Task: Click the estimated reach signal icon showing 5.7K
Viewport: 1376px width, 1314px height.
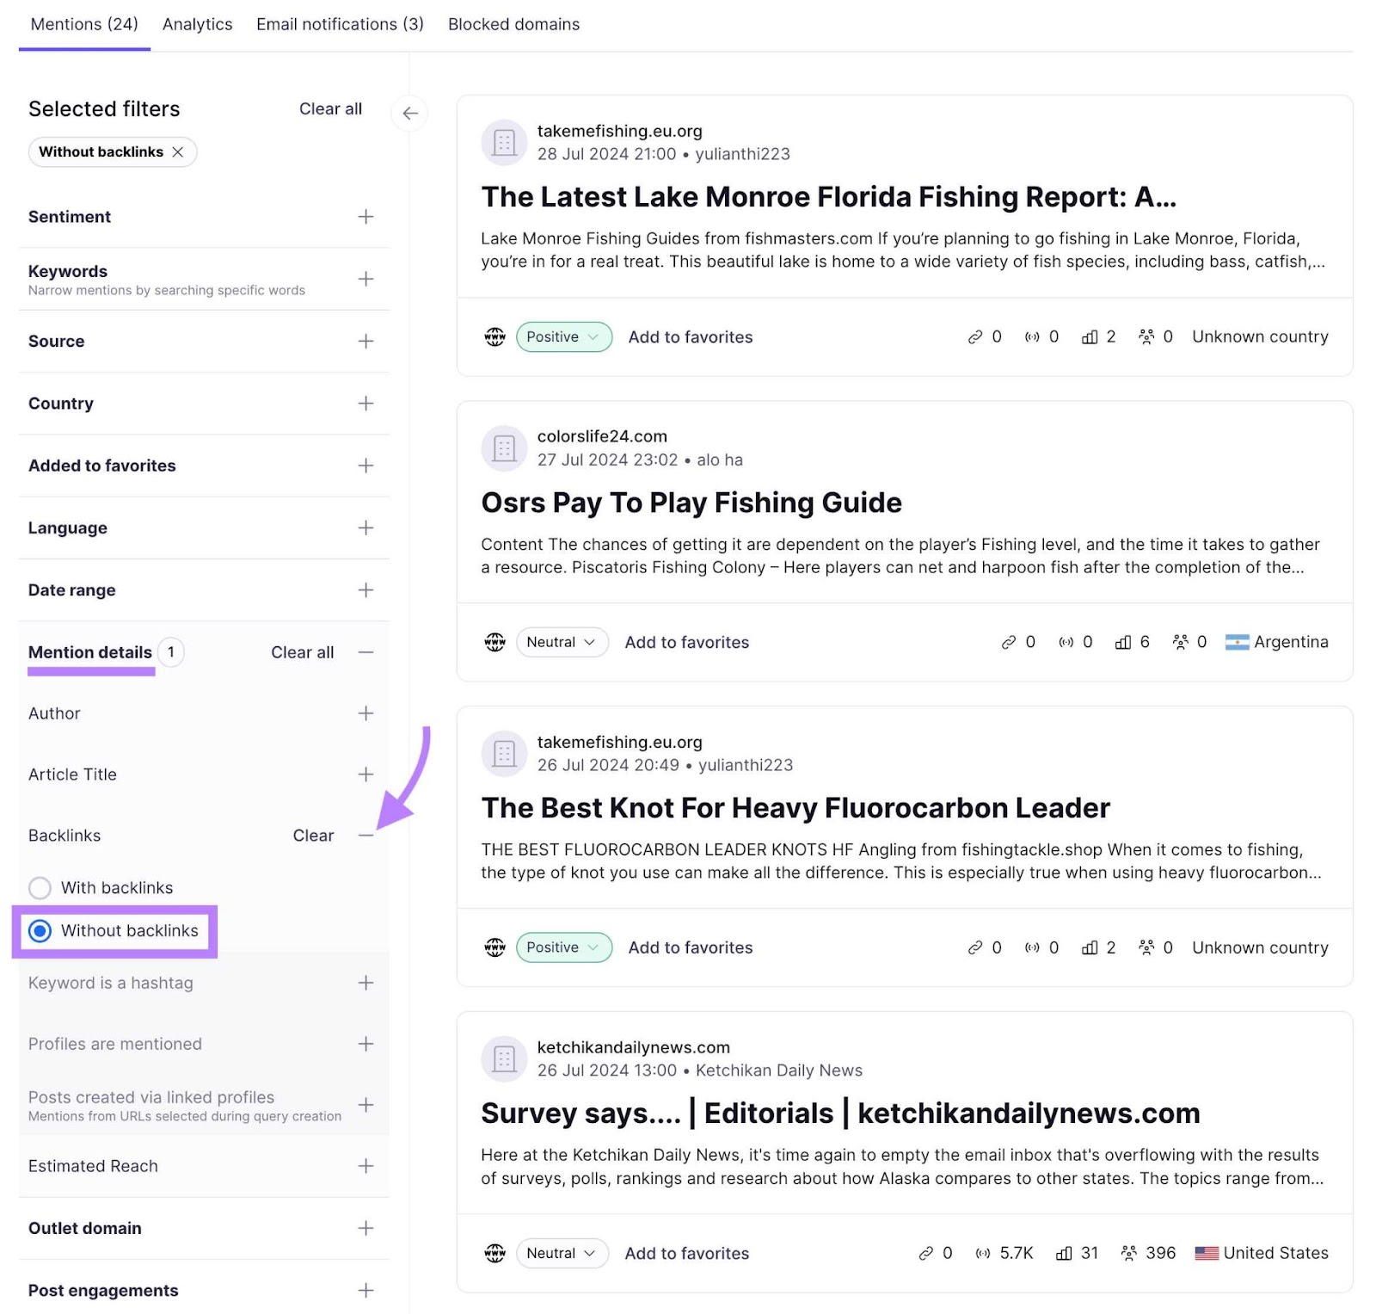Action: (x=981, y=1253)
